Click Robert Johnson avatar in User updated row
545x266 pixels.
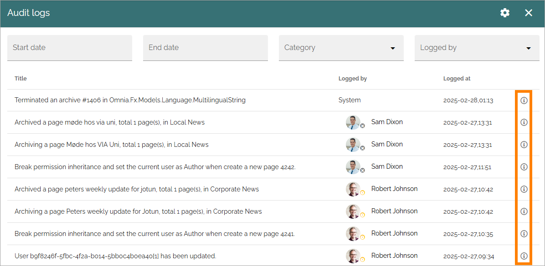[353, 256]
